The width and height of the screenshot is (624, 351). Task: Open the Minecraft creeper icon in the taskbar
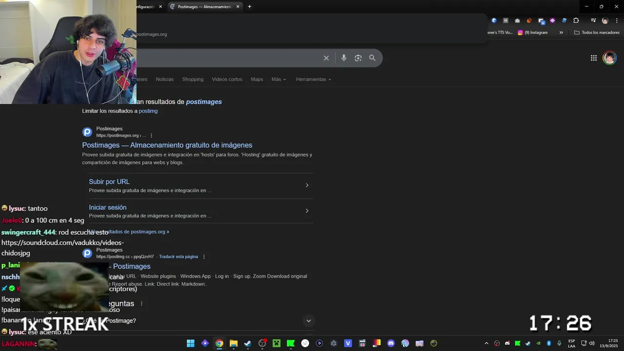276,343
